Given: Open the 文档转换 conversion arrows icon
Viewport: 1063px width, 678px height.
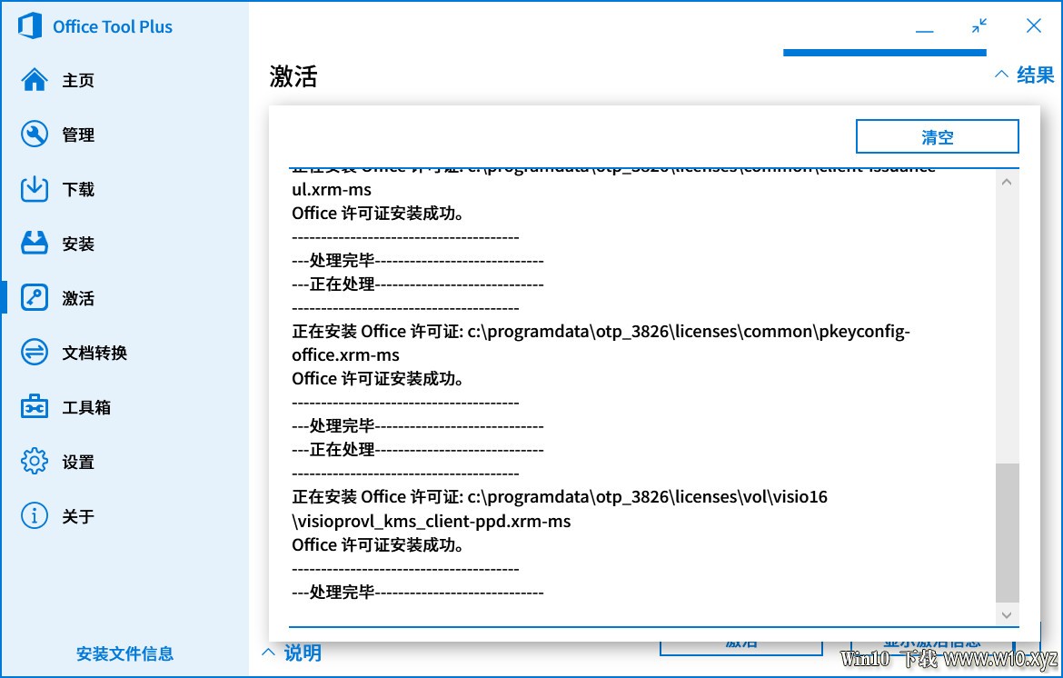Looking at the screenshot, I should [x=35, y=353].
